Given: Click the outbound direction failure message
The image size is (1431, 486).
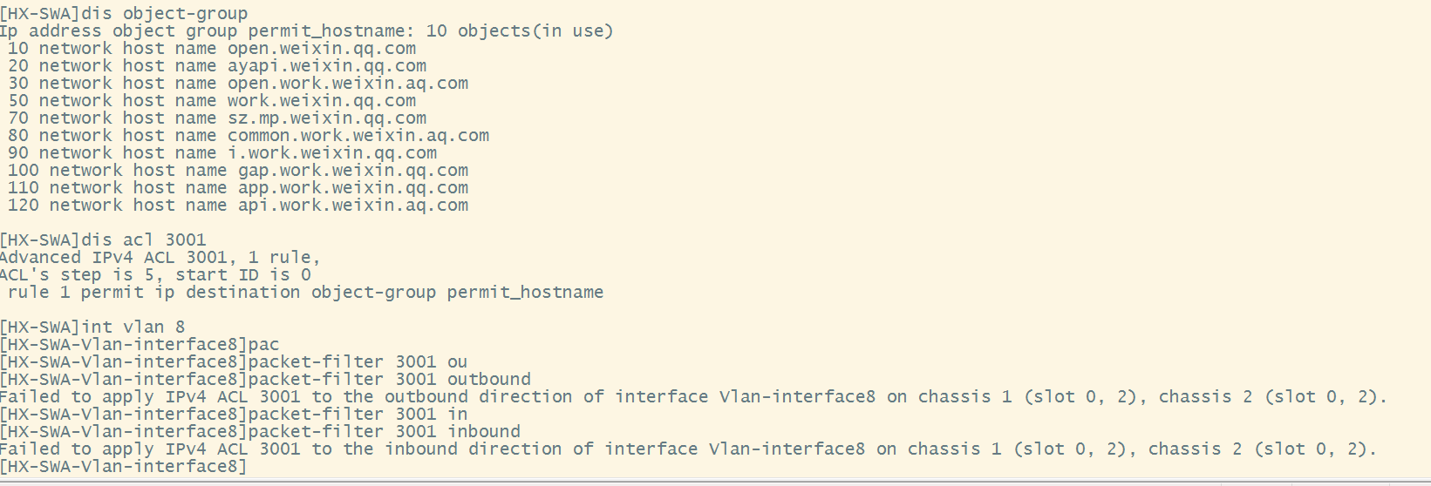Looking at the screenshot, I should point(693,397).
